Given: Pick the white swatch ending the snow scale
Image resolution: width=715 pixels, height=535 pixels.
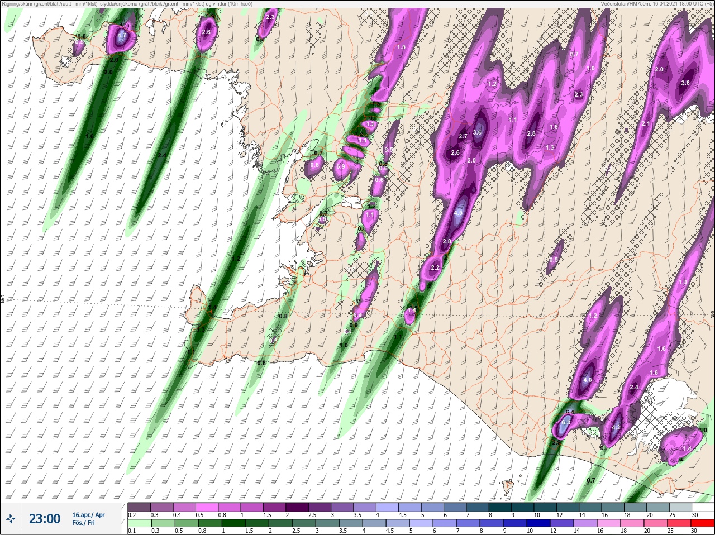Looking at the screenshot, I should (703, 508).
